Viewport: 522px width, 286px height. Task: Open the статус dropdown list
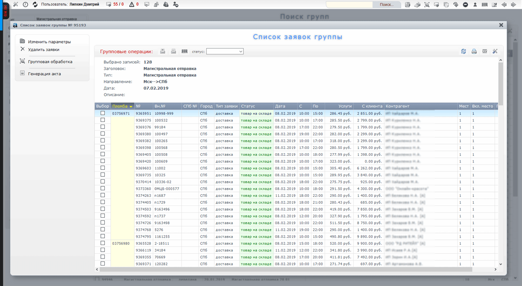224,51
